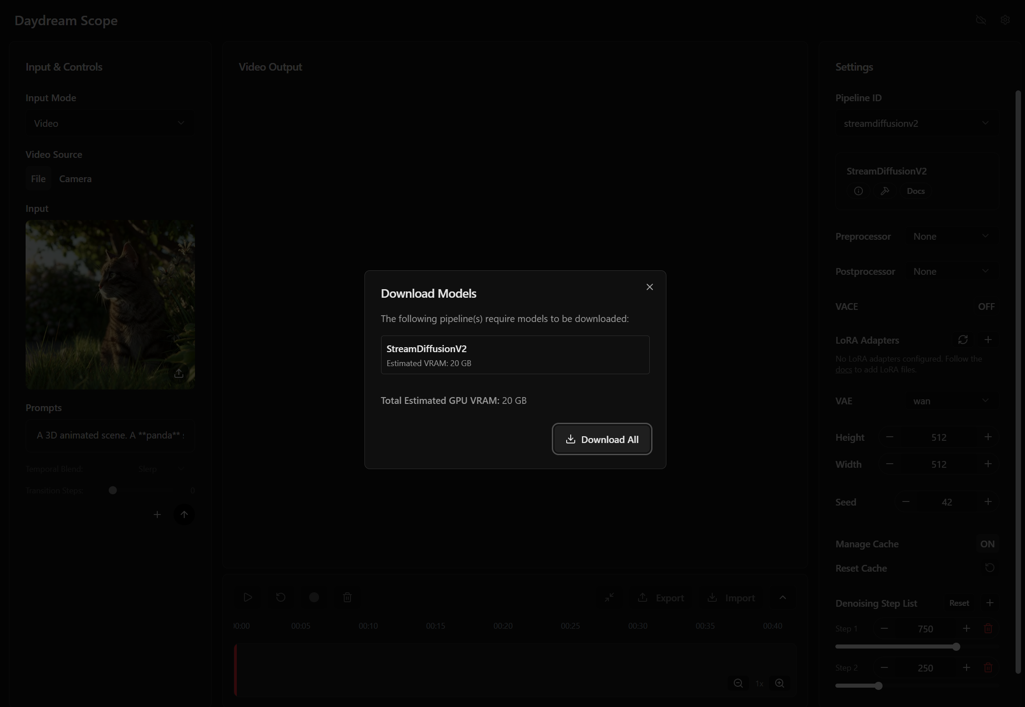Screen dimensions: 1025x707
Task: Click the play button in timeline toolbar
Action: coord(248,597)
